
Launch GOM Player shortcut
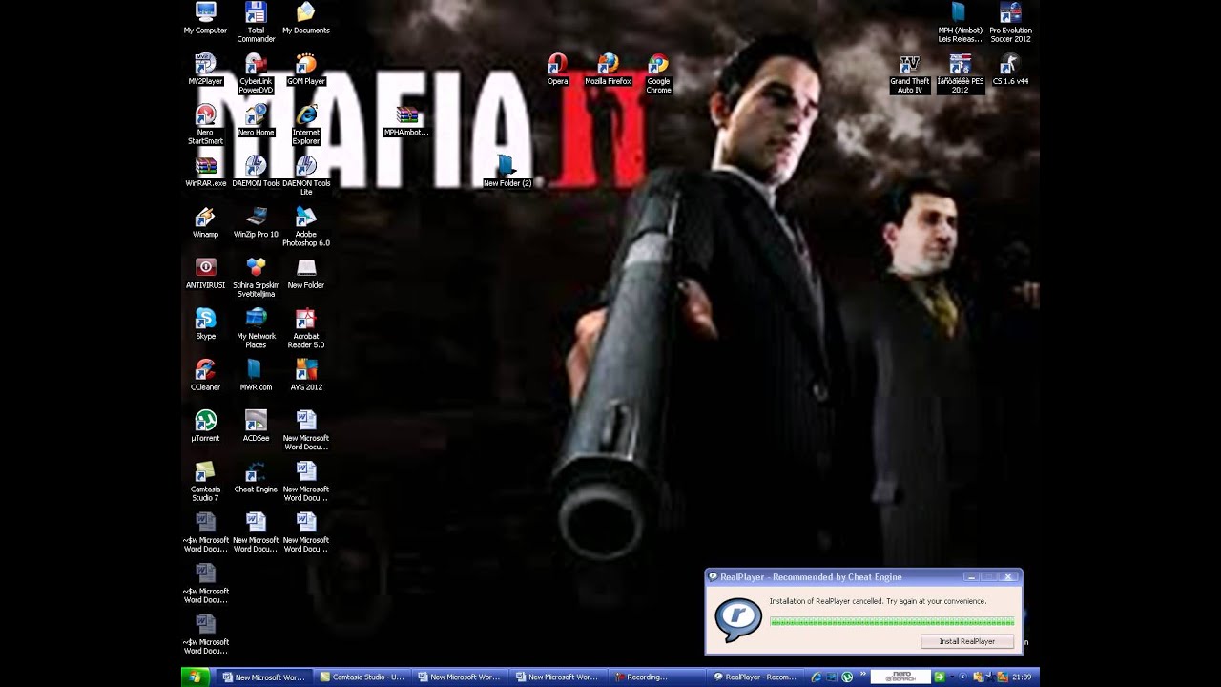(x=306, y=70)
